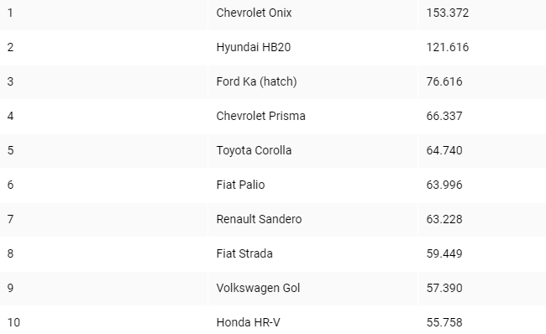The height and width of the screenshot is (334, 546).
Task: Select the value 121.616
Action: pyautogui.click(x=448, y=47)
